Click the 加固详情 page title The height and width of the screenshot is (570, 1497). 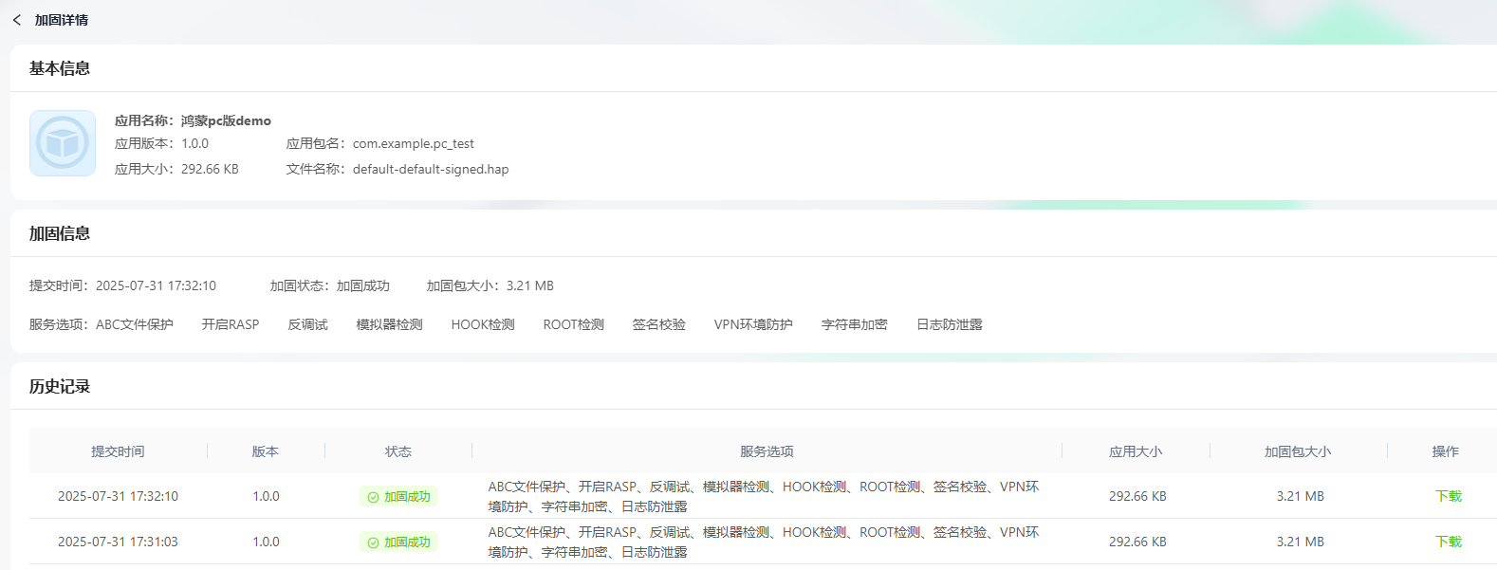coord(62,20)
